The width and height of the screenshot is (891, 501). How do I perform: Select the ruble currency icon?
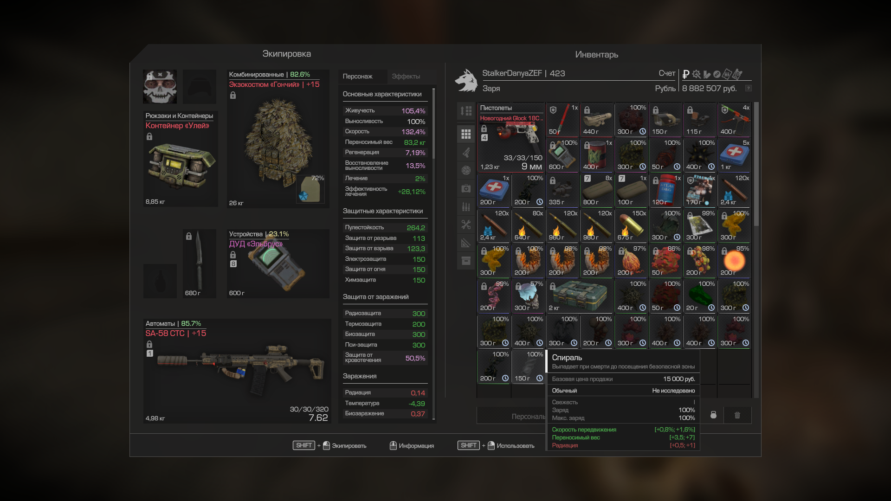(x=686, y=74)
